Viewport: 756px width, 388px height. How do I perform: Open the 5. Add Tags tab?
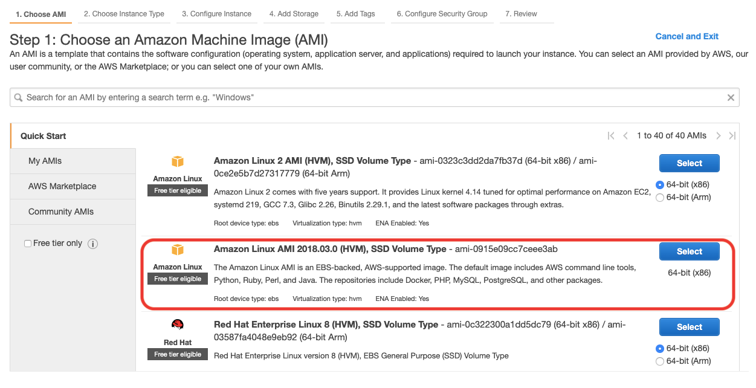click(x=356, y=14)
